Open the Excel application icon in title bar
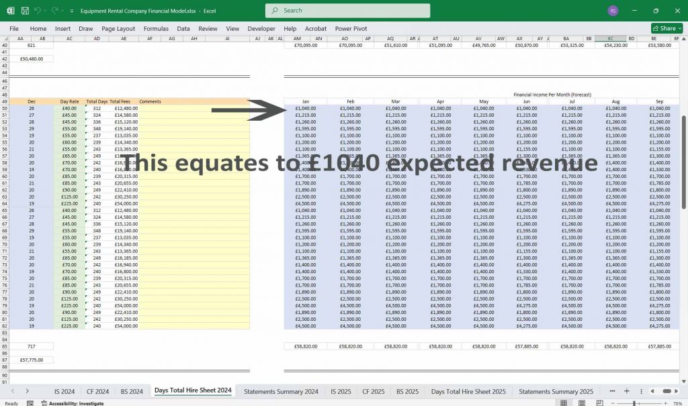The width and height of the screenshot is (688, 406). pos(10,10)
